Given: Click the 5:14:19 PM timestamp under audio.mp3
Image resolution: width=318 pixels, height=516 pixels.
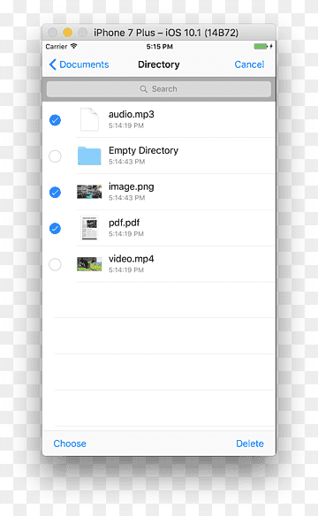Looking at the screenshot, I should pos(126,125).
